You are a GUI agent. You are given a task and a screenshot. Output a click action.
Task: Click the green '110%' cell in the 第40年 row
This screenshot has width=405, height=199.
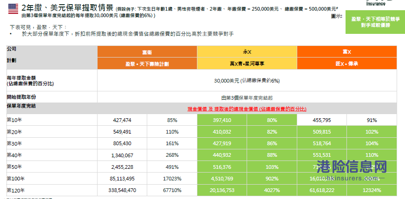[x=372, y=155]
